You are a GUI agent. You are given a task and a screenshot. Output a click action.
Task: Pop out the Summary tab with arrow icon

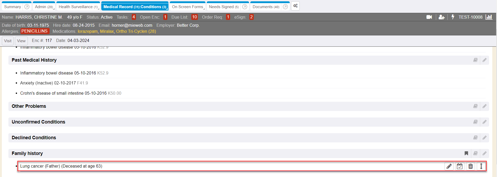[x=27, y=7]
